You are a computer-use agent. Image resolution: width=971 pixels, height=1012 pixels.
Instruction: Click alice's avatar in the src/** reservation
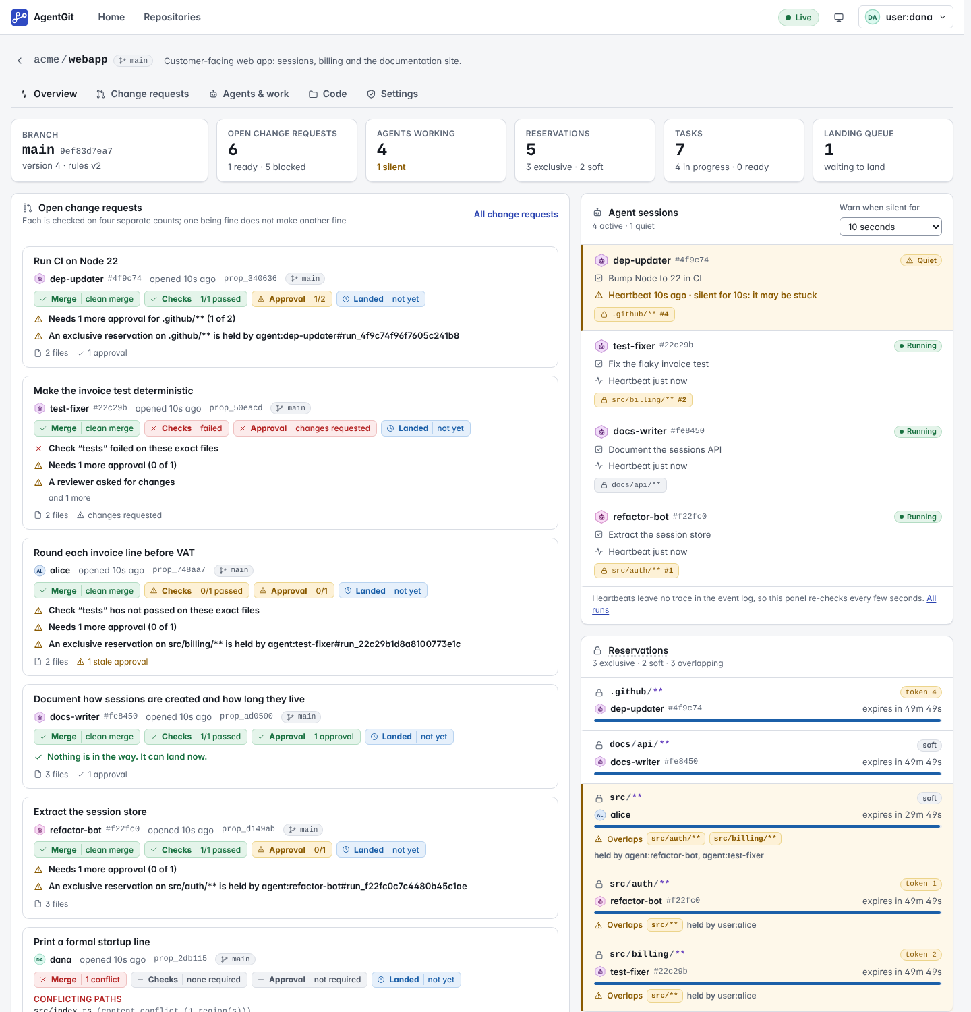600,815
